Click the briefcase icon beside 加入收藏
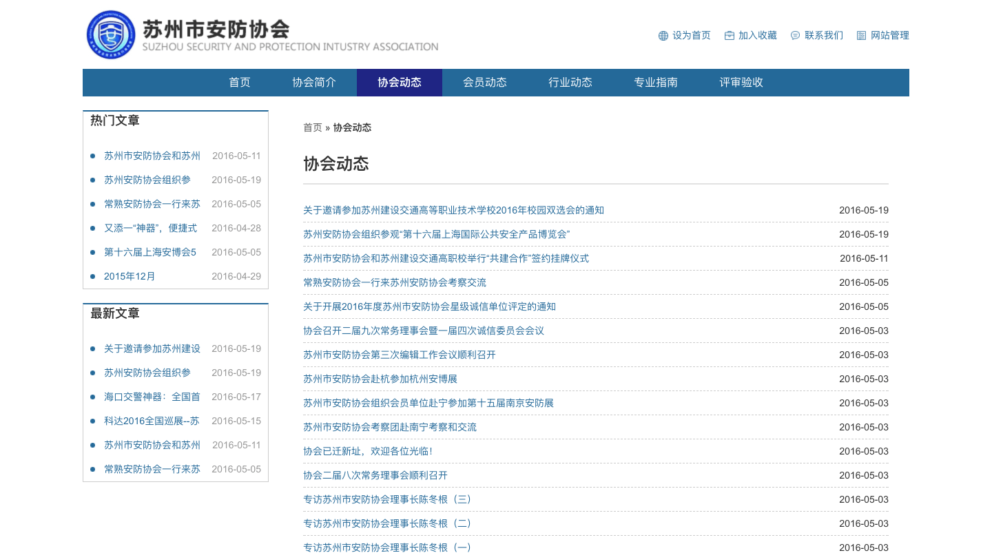 729,36
